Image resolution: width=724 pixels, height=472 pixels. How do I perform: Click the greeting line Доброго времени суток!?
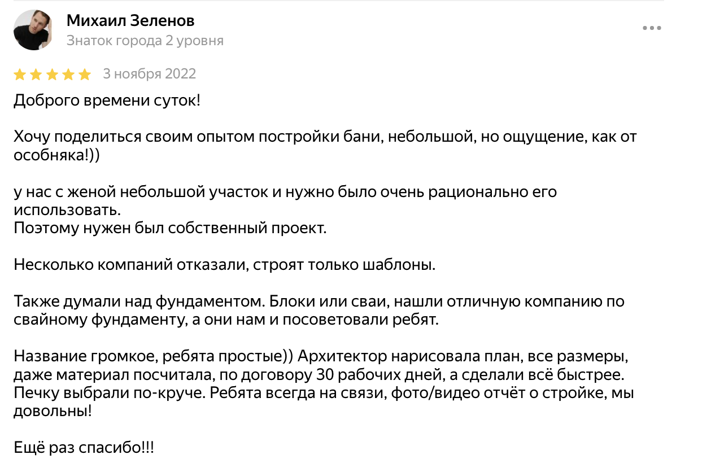point(107,100)
